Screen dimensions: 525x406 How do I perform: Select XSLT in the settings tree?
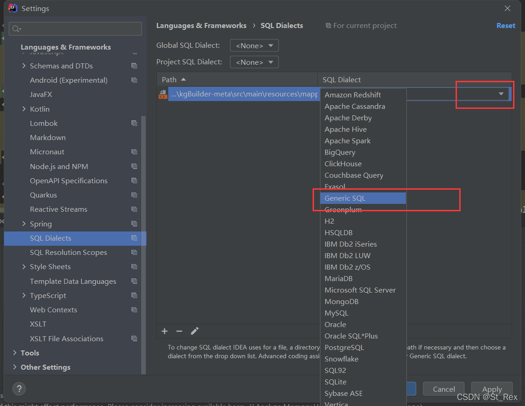[x=38, y=324]
